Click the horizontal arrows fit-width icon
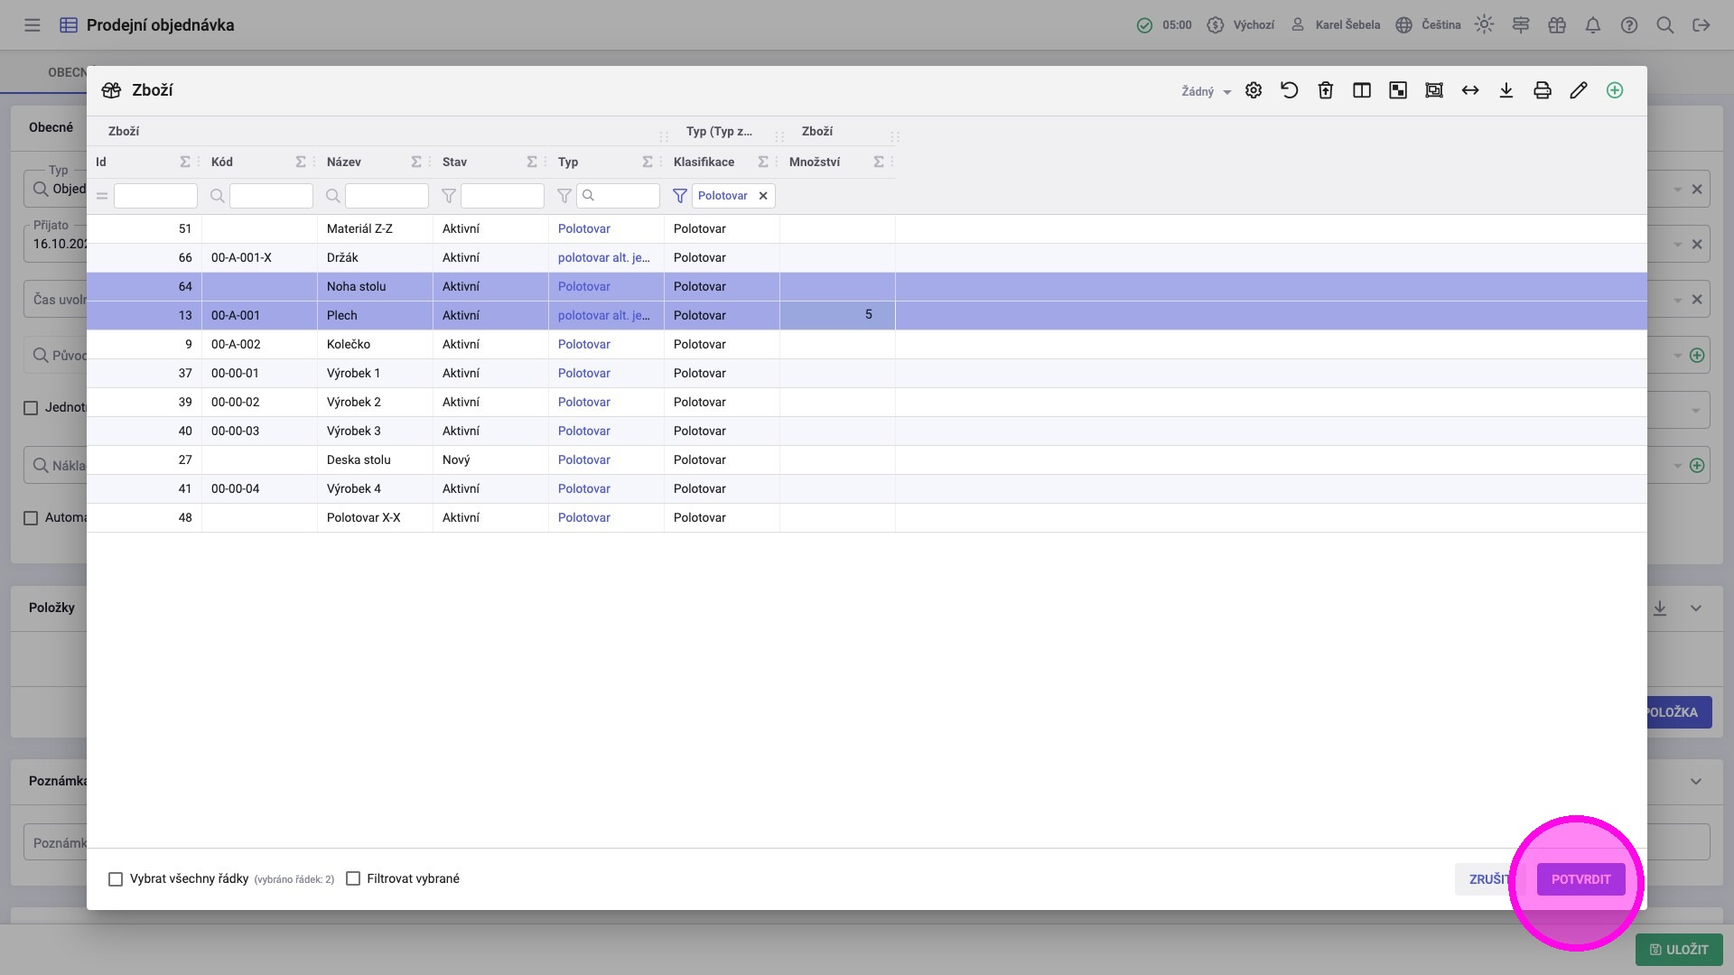The height and width of the screenshot is (975, 1734). coord(1470,90)
